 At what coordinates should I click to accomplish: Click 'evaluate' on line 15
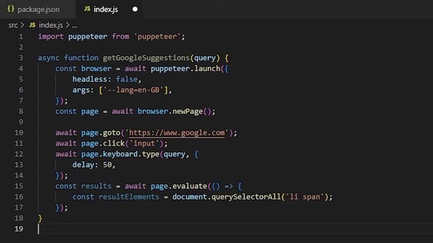(189, 186)
